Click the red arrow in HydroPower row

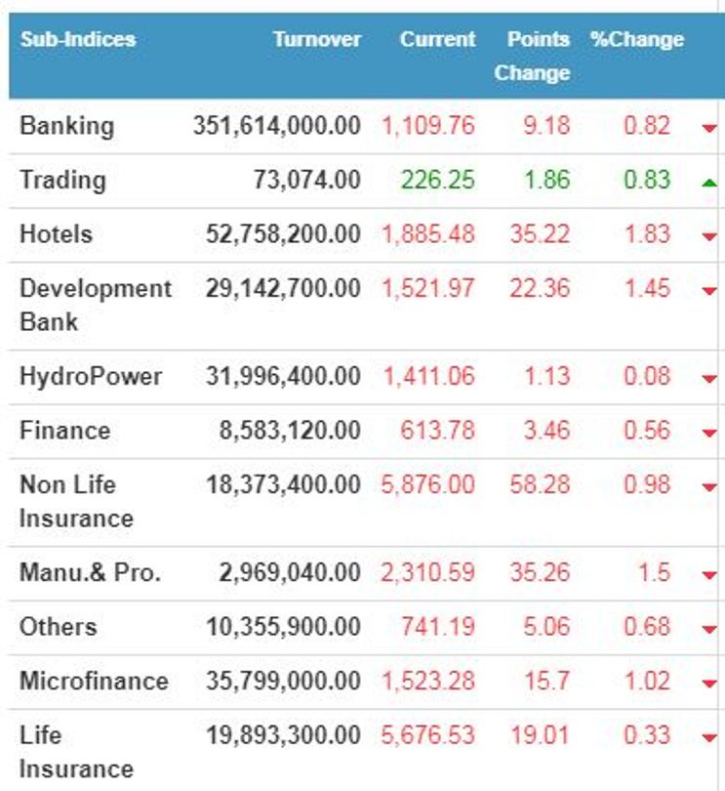[x=708, y=378]
